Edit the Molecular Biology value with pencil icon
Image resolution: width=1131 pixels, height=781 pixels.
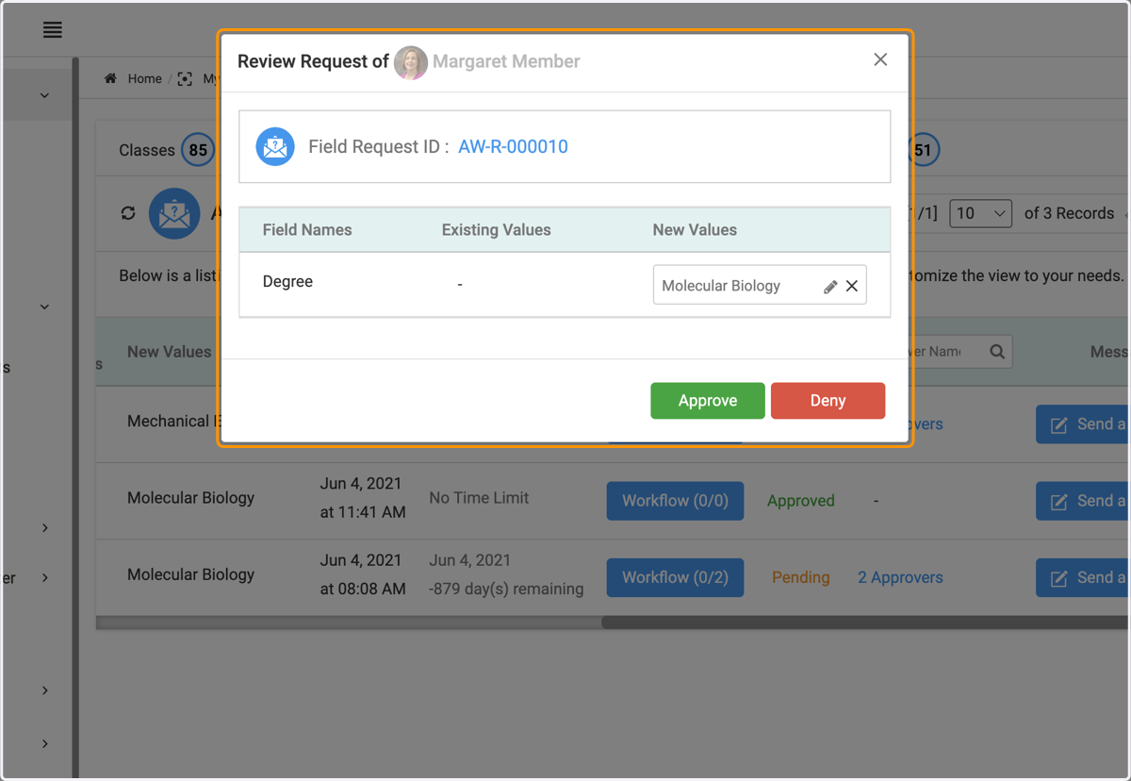[x=830, y=287]
